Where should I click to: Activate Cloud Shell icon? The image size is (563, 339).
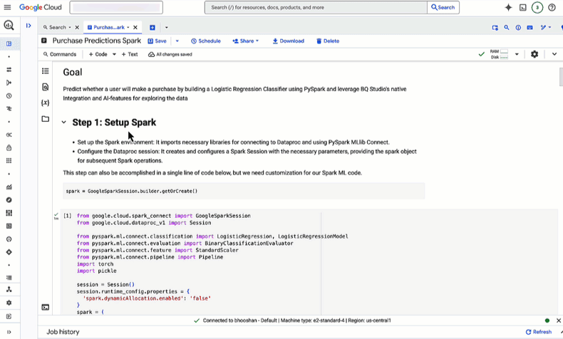[523, 8]
